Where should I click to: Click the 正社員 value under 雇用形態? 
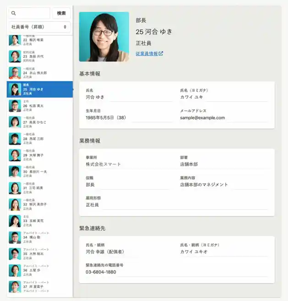pyautogui.click(x=92, y=205)
